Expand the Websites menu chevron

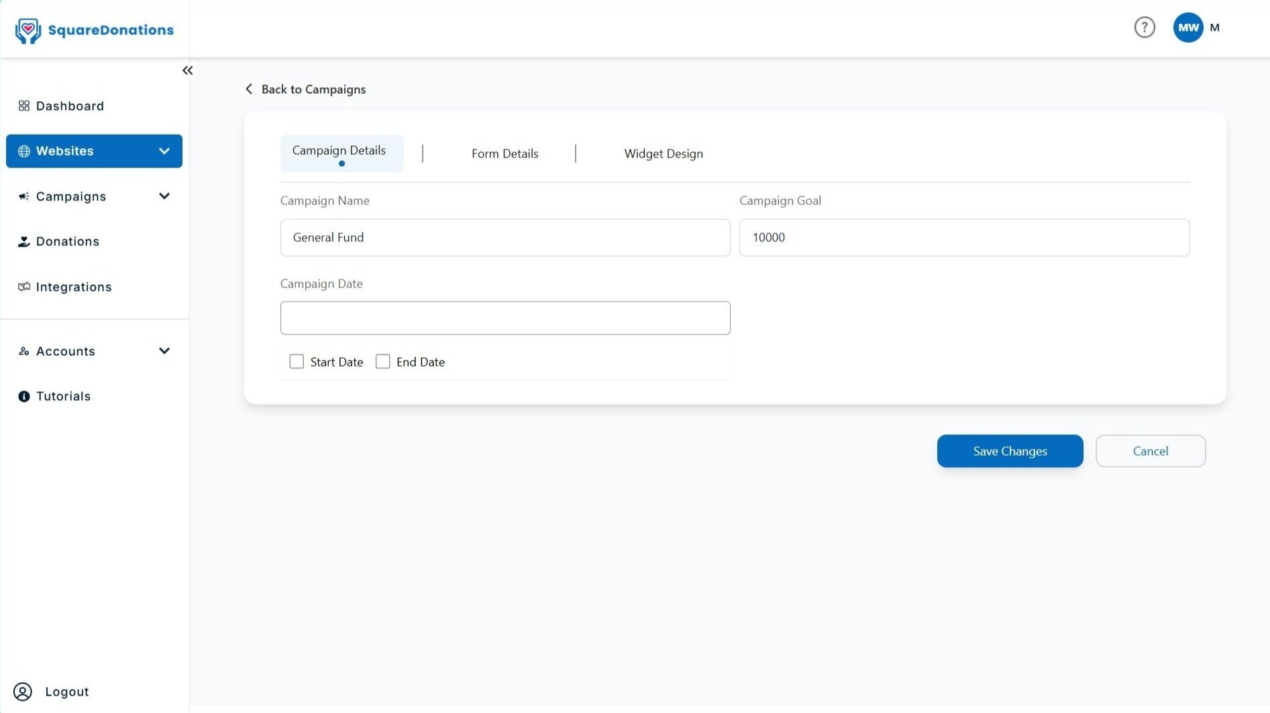tap(164, 151)
